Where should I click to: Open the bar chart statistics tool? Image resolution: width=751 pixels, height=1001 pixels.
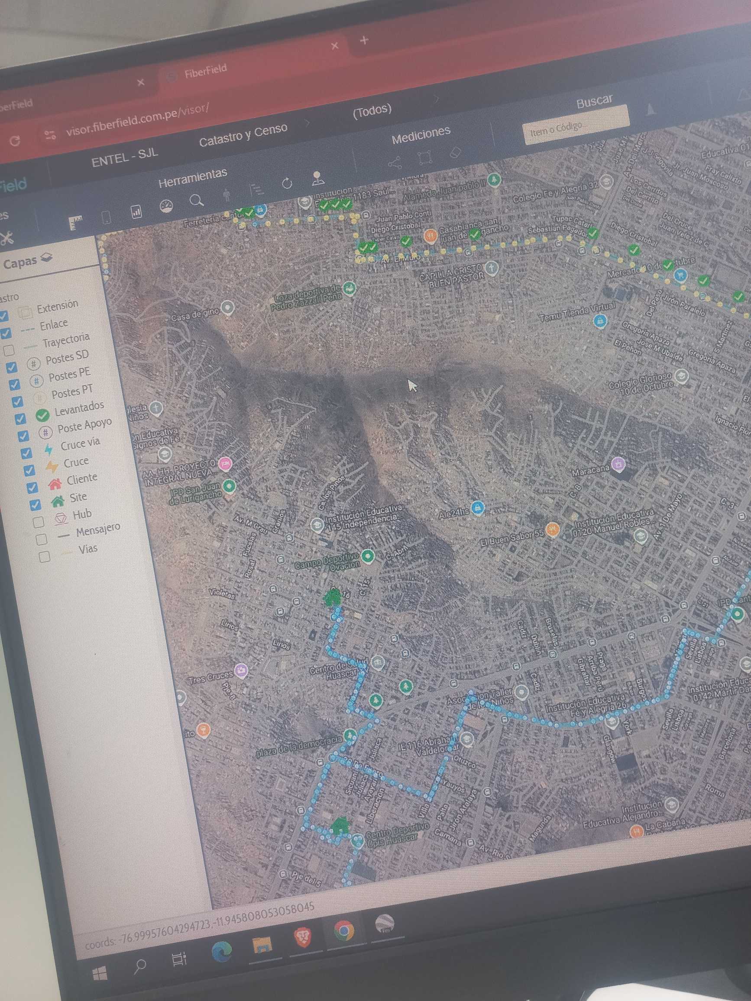click(136, 211)
